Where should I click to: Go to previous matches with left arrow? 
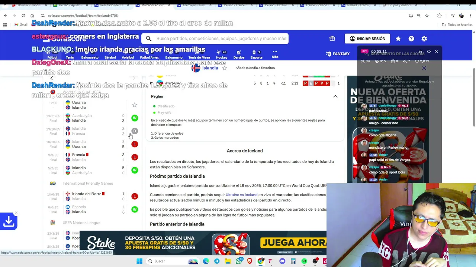click(52, 78)
